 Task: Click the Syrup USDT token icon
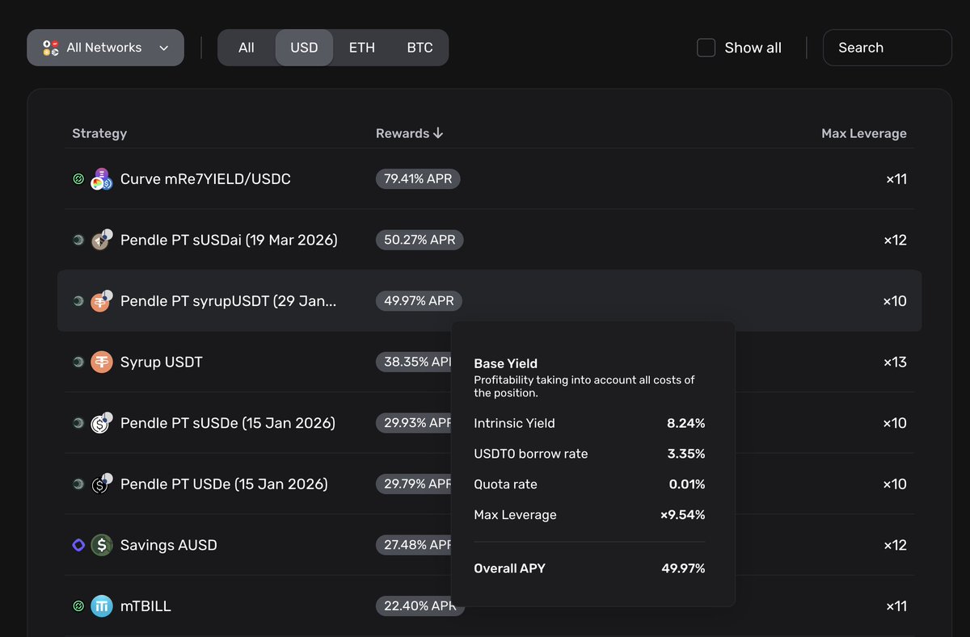101,362
